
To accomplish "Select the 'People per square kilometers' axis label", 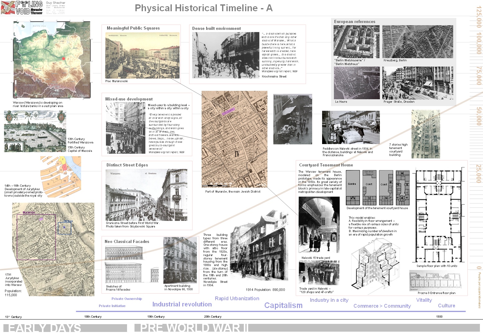I will point(479,290).
